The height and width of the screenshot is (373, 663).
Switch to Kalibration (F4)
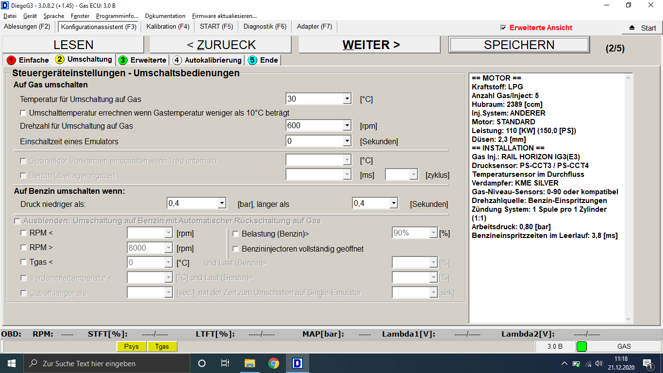click(168, 27)
